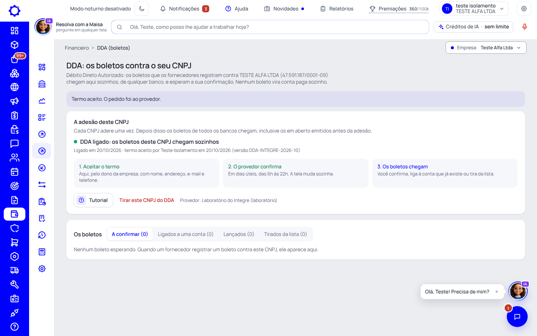Click Tirar este CNPJ do DDA link
Screen dimensions: 537x336
tap(147, 200)
